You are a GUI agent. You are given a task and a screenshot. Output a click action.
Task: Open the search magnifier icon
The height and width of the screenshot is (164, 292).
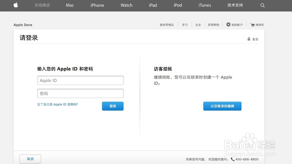263,5
